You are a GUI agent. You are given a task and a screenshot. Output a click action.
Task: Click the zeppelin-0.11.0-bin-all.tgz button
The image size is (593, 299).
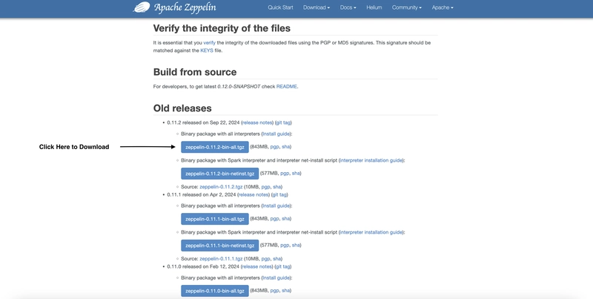215,291
